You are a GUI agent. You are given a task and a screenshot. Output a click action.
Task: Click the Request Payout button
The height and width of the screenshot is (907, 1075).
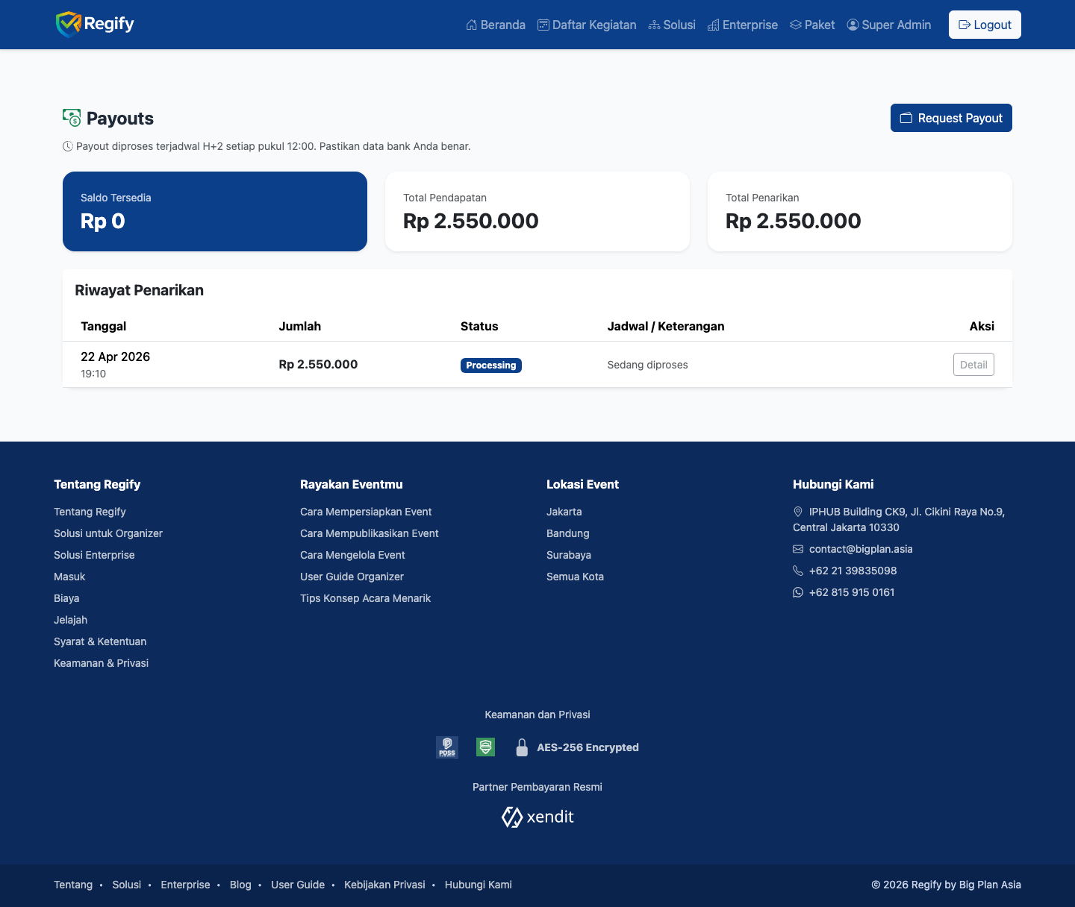[951, 118]
